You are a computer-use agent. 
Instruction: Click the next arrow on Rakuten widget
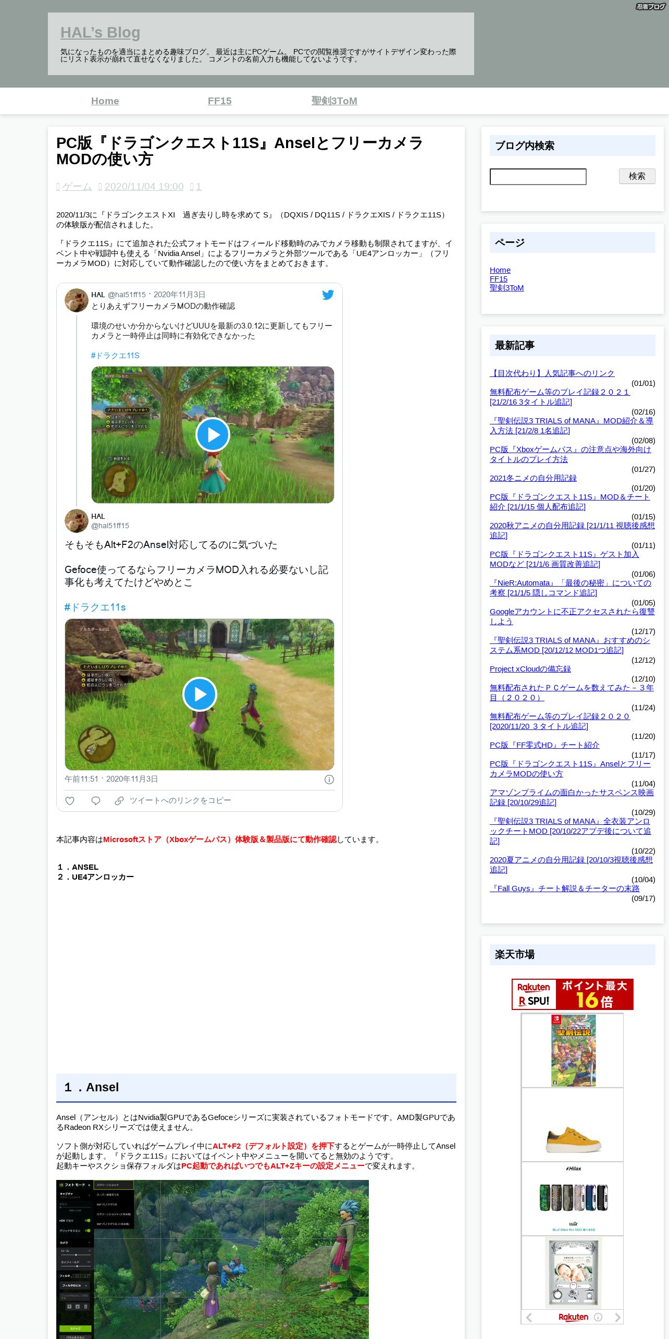click(x=617, y=1318)
